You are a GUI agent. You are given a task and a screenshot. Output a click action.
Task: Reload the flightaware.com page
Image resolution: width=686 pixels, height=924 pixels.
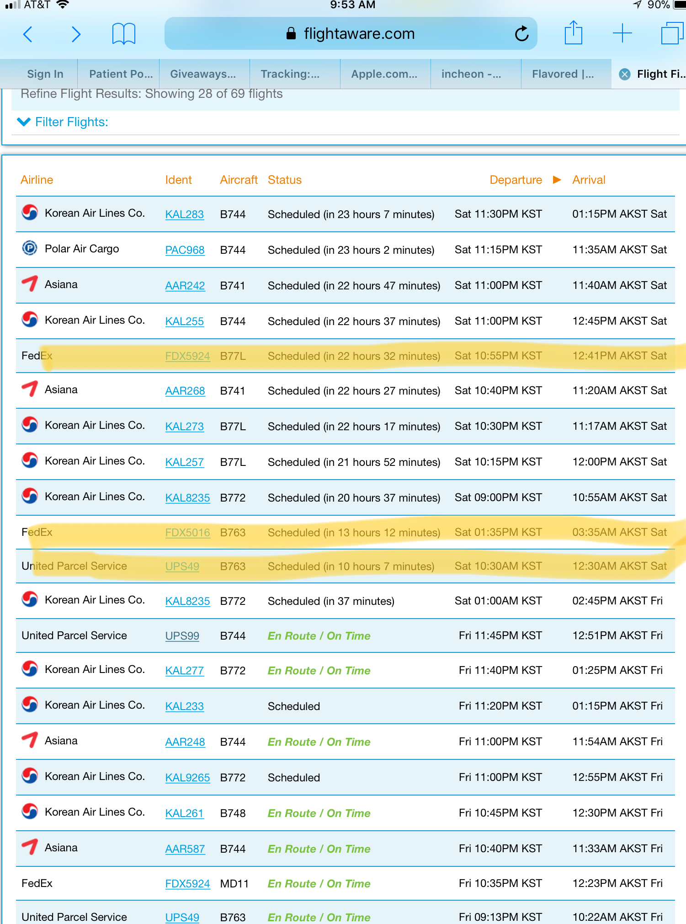521,34
